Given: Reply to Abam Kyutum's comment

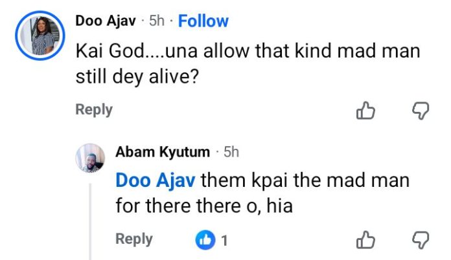Looking at the screenshot, I should pyautogui.click(x=133, y=239).
